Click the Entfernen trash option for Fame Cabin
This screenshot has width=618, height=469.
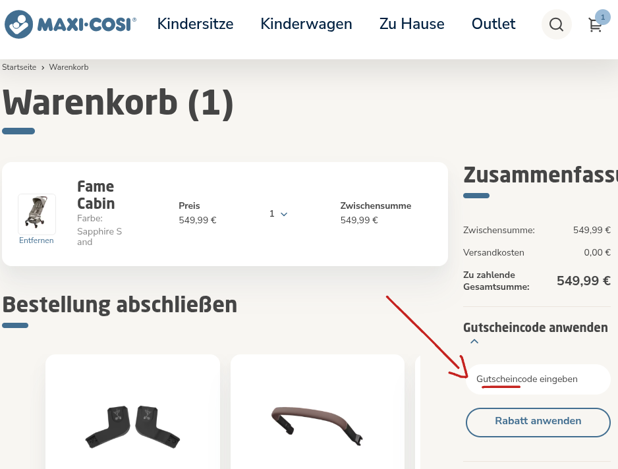pos(36,240)
